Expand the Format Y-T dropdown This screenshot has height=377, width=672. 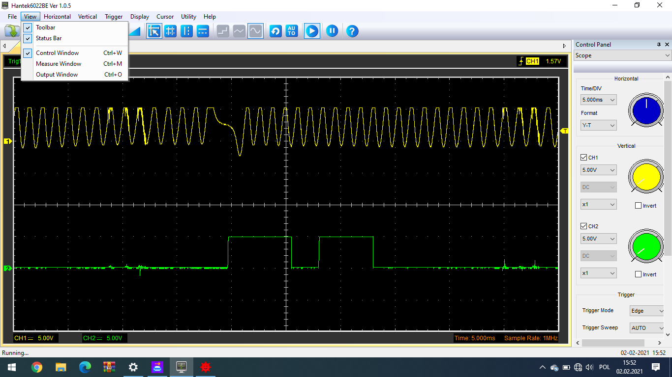click(x=598, y=125)
